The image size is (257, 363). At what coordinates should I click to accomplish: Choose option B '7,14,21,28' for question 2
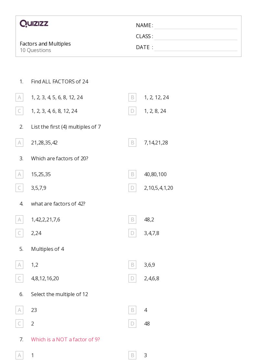132,143
